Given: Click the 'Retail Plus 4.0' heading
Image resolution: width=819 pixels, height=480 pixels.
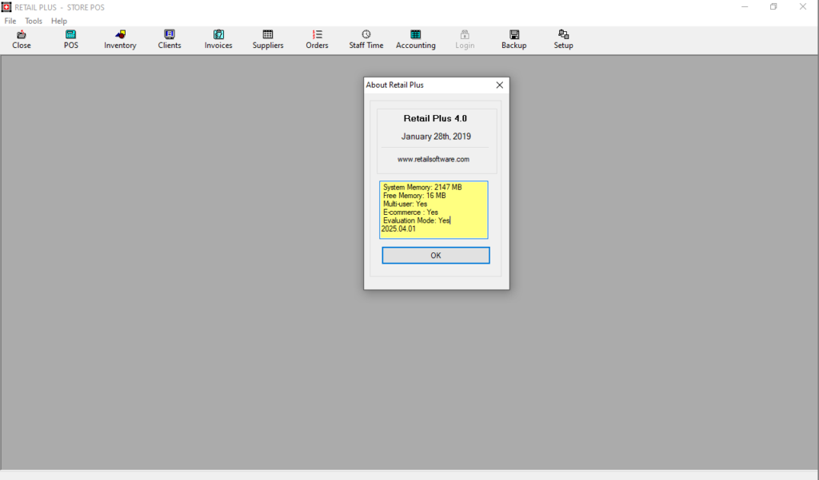Looking at the screenshot, I should (x=435, y=118).
